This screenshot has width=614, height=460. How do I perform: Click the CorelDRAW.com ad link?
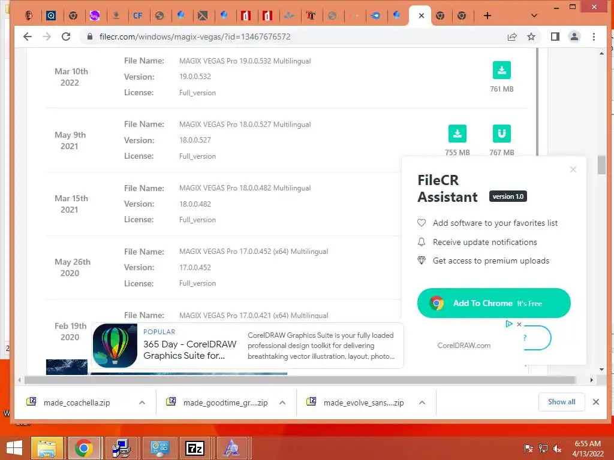pyautogui.click(x=463, y=346)
